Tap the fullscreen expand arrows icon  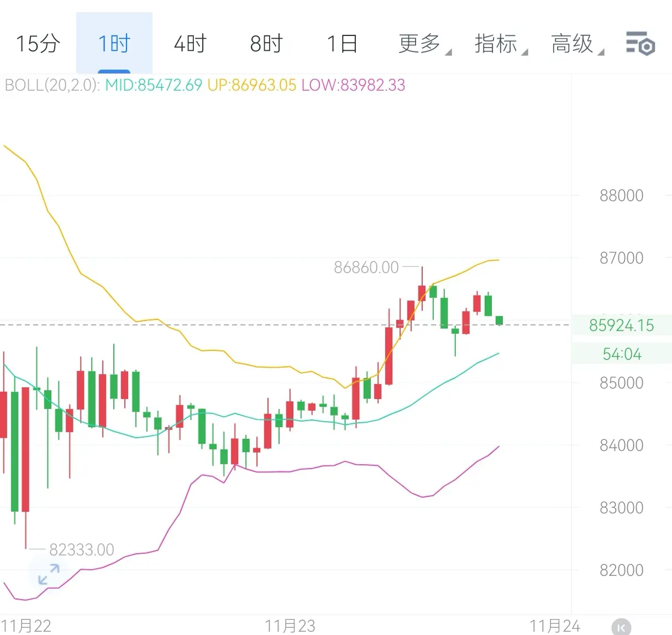(49, 574)
